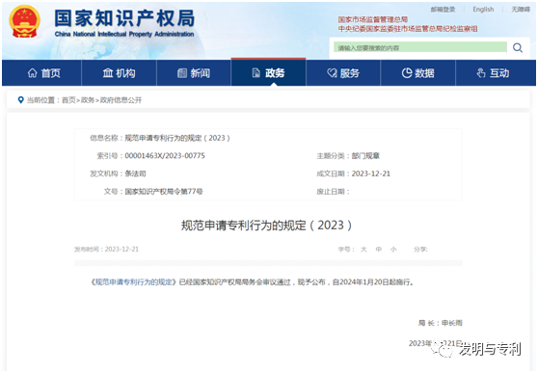Open the 《规范申请专利行为的规定》 document link
Screen dimensions: 538x373
tap(133, 282)
